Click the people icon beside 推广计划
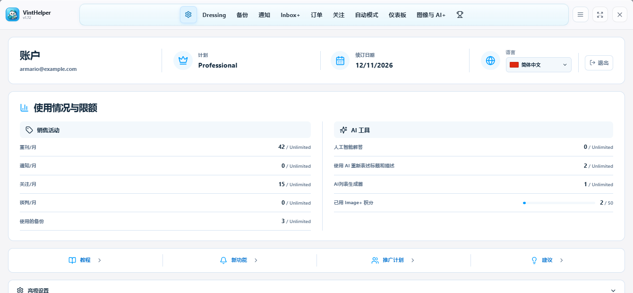The height and width of the screenshot is (293, 633). click(375, 260)
